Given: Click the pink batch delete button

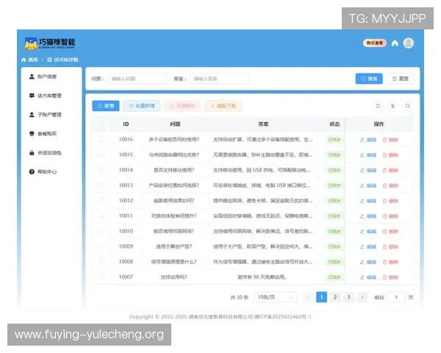Looking at the screenshot, I should (x=182, y=106).
